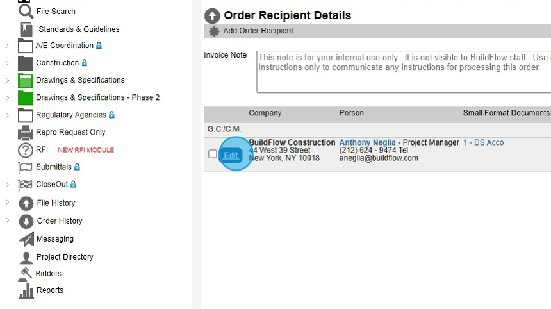This screenshot has width=551, height=309.
Task: Expand the CloseOut tree node
Action: click(x=7, y=185)
